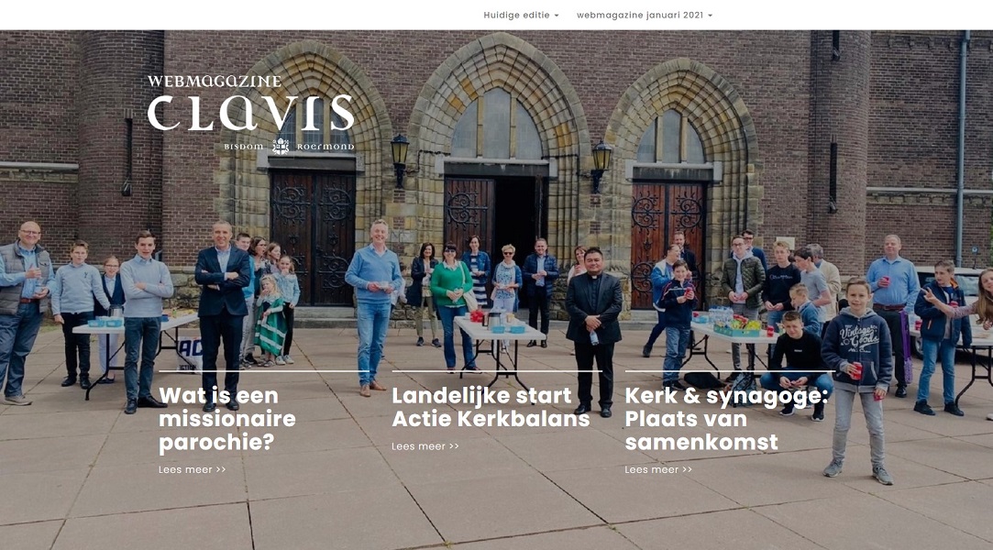Follow Lees meer link under Actie Kerkbalans
The height and width of the screenshot is (550, 993).
[425, 446]
